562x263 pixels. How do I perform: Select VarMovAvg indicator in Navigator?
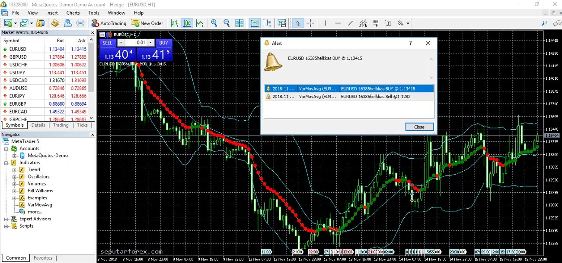tap(40, 205)
